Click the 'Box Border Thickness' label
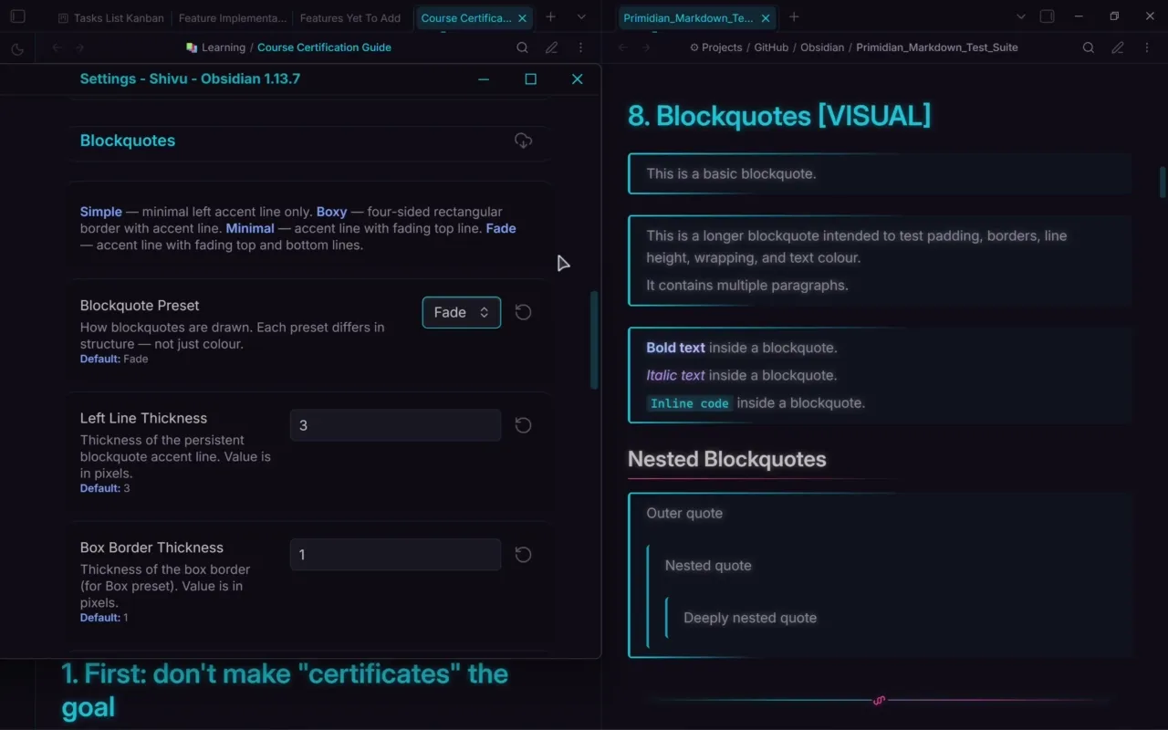Viewport: 1168px width, 730px height. pos(151,548)
